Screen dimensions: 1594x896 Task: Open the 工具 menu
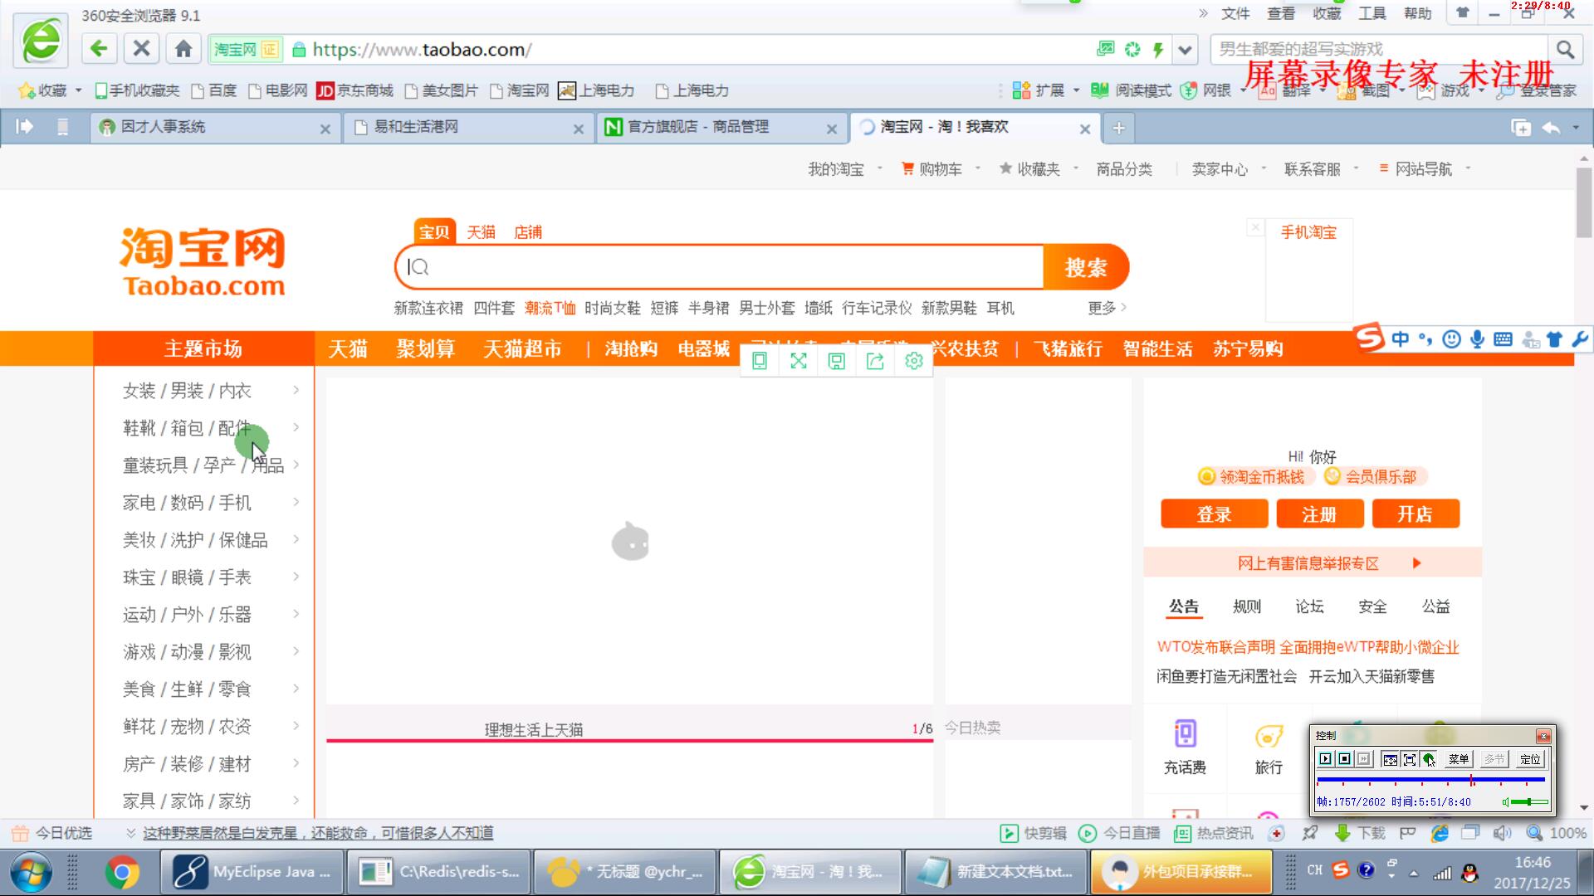(x=1372, y=13)
